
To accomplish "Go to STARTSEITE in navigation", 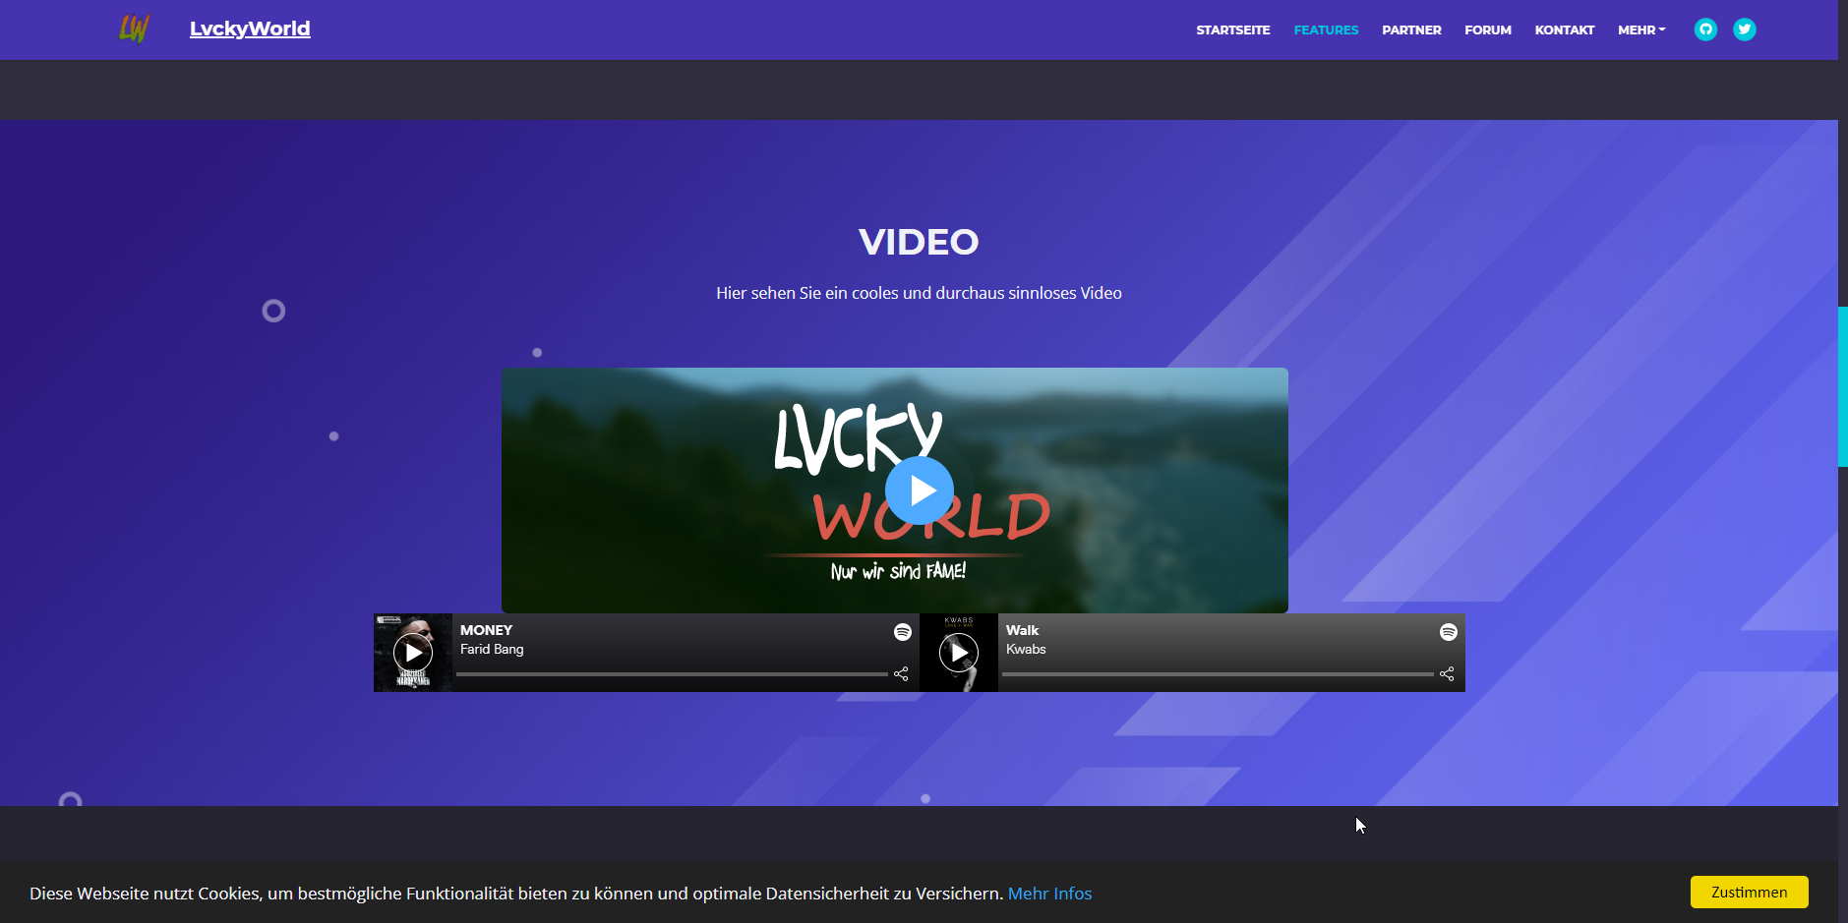I will coord(1232,30).
